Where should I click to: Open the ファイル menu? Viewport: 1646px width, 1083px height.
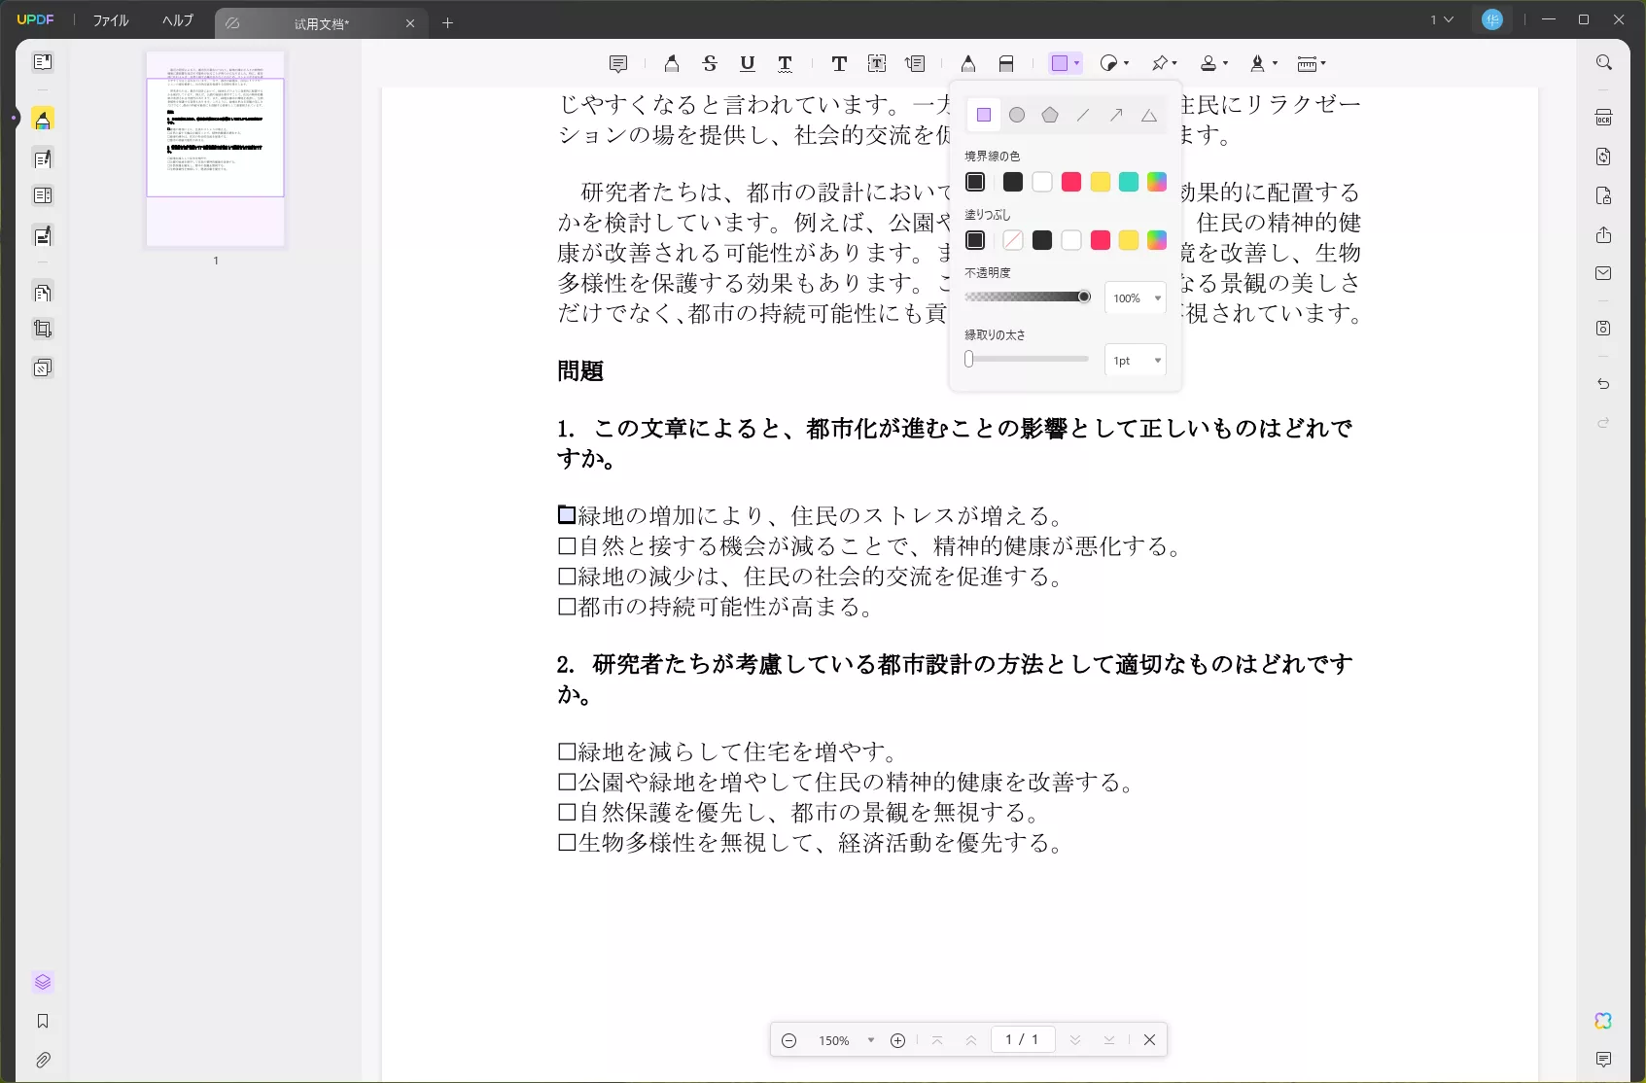tap(111, 20)
